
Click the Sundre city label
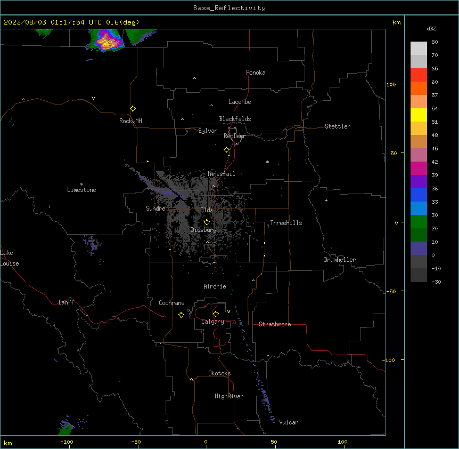pyautogui.click(x=155, y=209)
